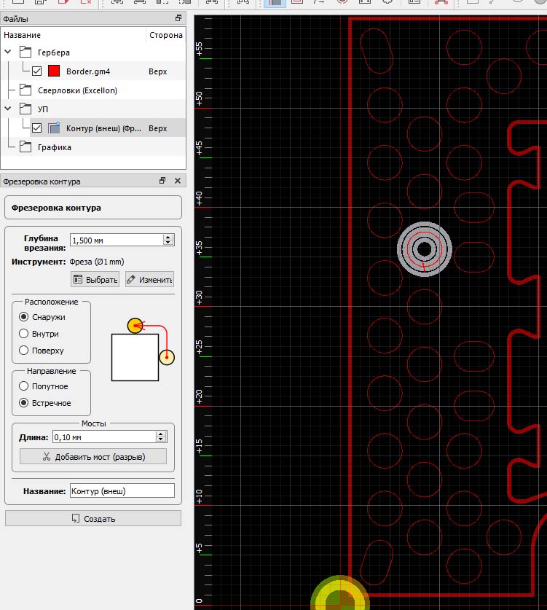Click the Верх cell in Border.gm4 row

point(158,71)
